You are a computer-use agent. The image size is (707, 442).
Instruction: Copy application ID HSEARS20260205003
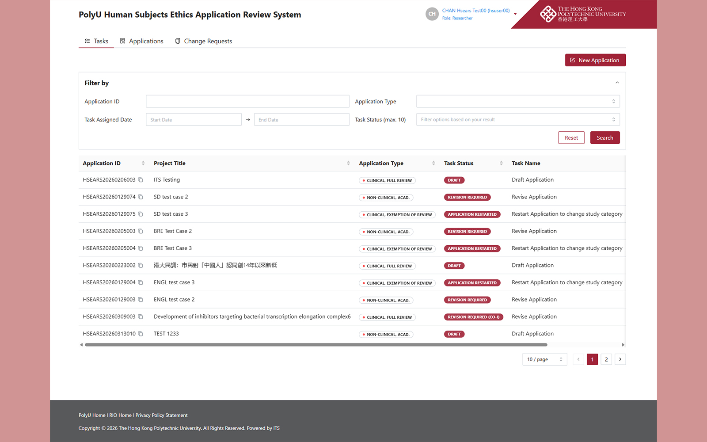(x=141, y=231)
